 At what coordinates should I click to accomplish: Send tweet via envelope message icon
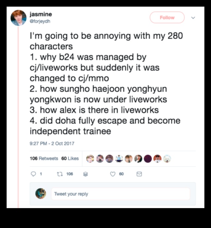(x=139, y=174)
